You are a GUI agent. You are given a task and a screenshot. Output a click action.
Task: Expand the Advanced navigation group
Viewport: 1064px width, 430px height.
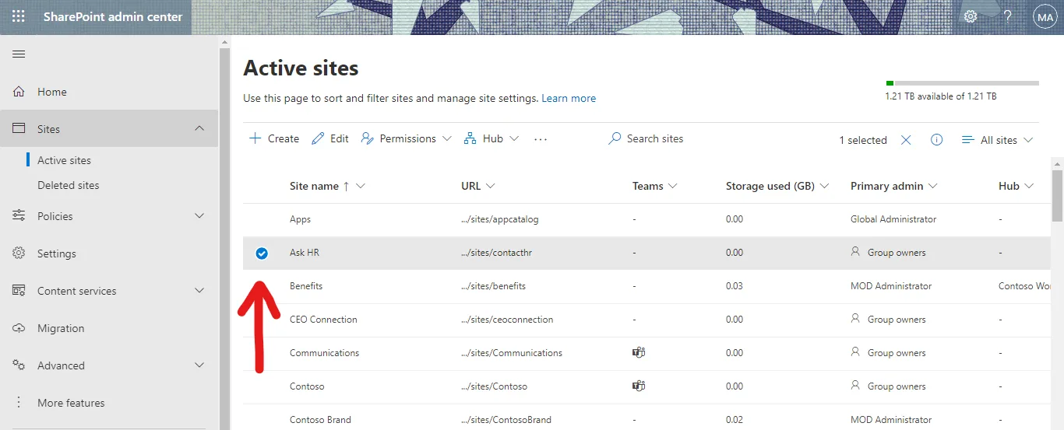[x=199, y=365]
